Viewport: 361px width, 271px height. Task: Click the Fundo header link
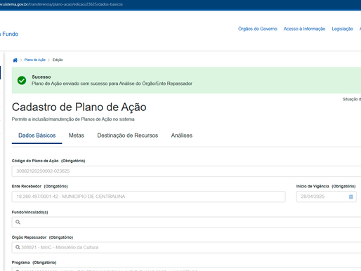(x=9, y=34)
